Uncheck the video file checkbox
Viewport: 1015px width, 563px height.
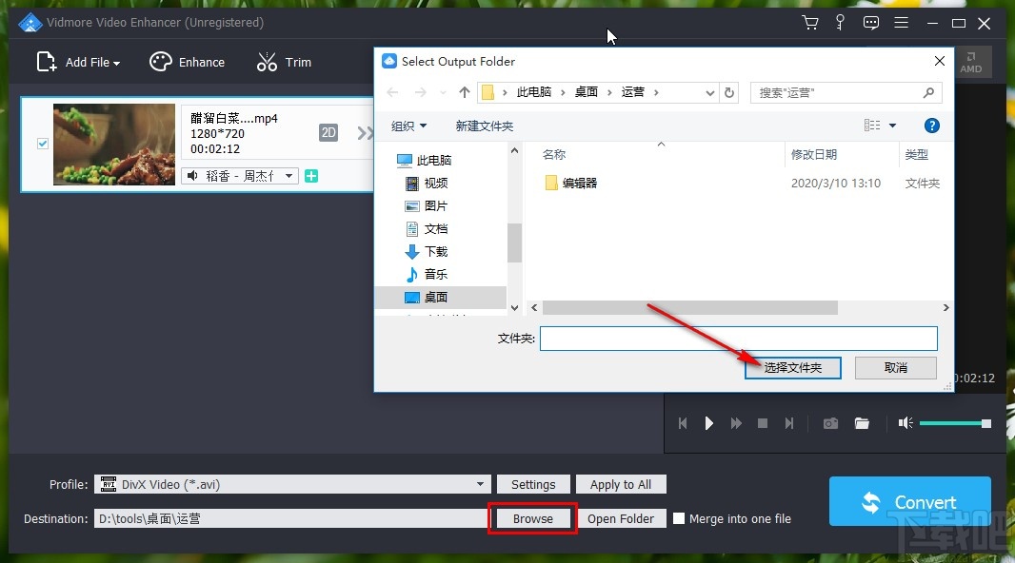click(43, 144)
